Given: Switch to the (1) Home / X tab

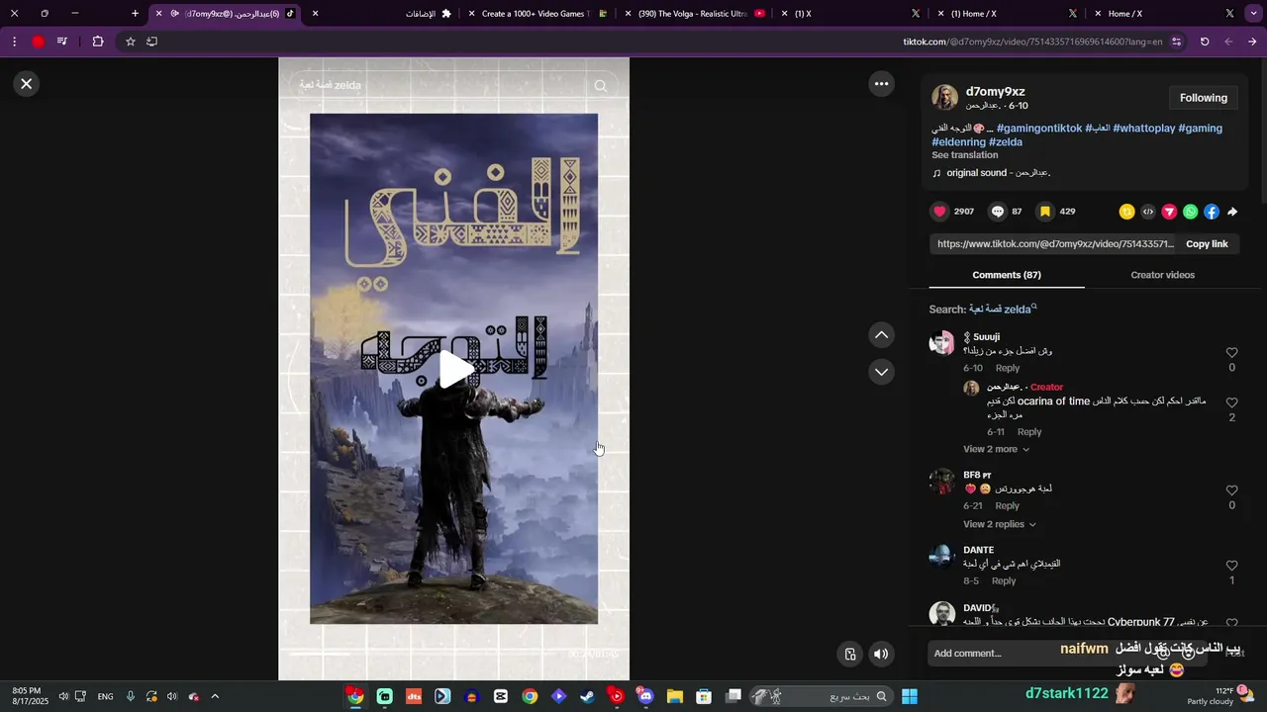Looking at the screenshot, I should (1007, 14).
